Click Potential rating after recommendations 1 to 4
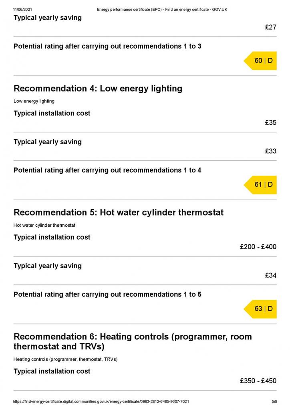The height and width of the screenshot is (411, 290). coord(107,170)
